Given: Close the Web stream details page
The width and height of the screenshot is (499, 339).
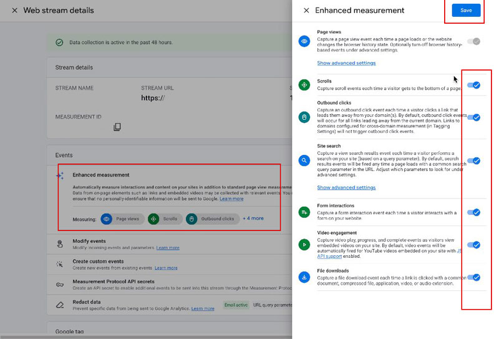Looking at the screenshot, I should 14,11.
